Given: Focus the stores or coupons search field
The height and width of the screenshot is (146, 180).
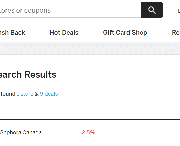Looking at the screenshot, I should pyautogui.click(x=70, y=10).
